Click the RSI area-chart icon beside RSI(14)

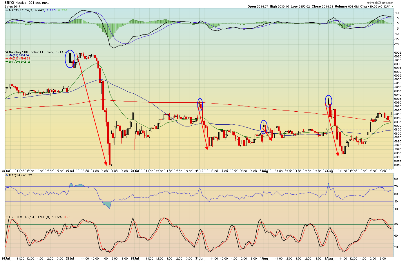coord(7,175)
